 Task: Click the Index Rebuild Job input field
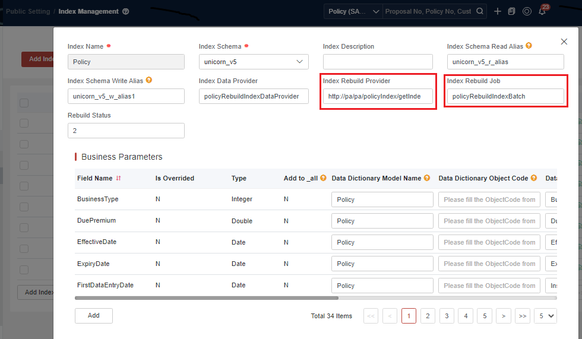pyautogui.click(x=505, y=96)
